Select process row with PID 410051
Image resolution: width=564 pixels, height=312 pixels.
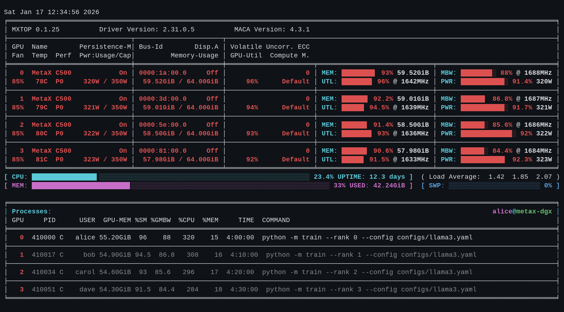click(x=282, y=290)
